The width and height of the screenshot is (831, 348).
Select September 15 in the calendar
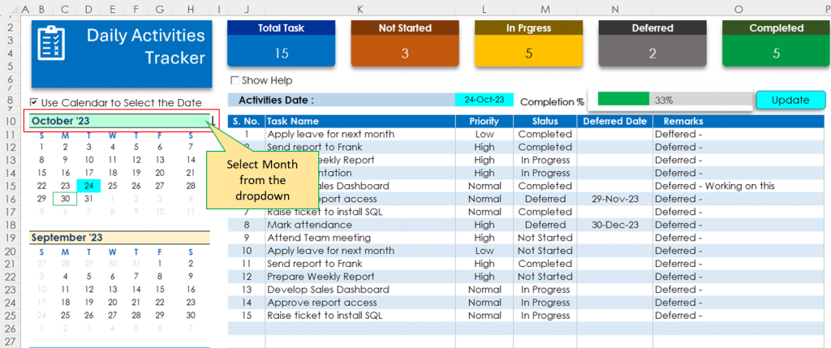coord(160,290)
